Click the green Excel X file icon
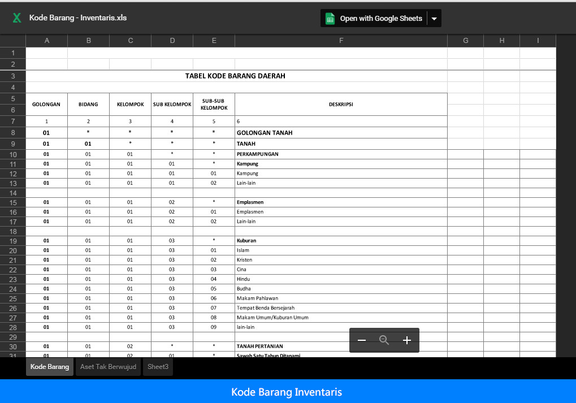Viewport: 576px width, 403px height. coord(17,18)
